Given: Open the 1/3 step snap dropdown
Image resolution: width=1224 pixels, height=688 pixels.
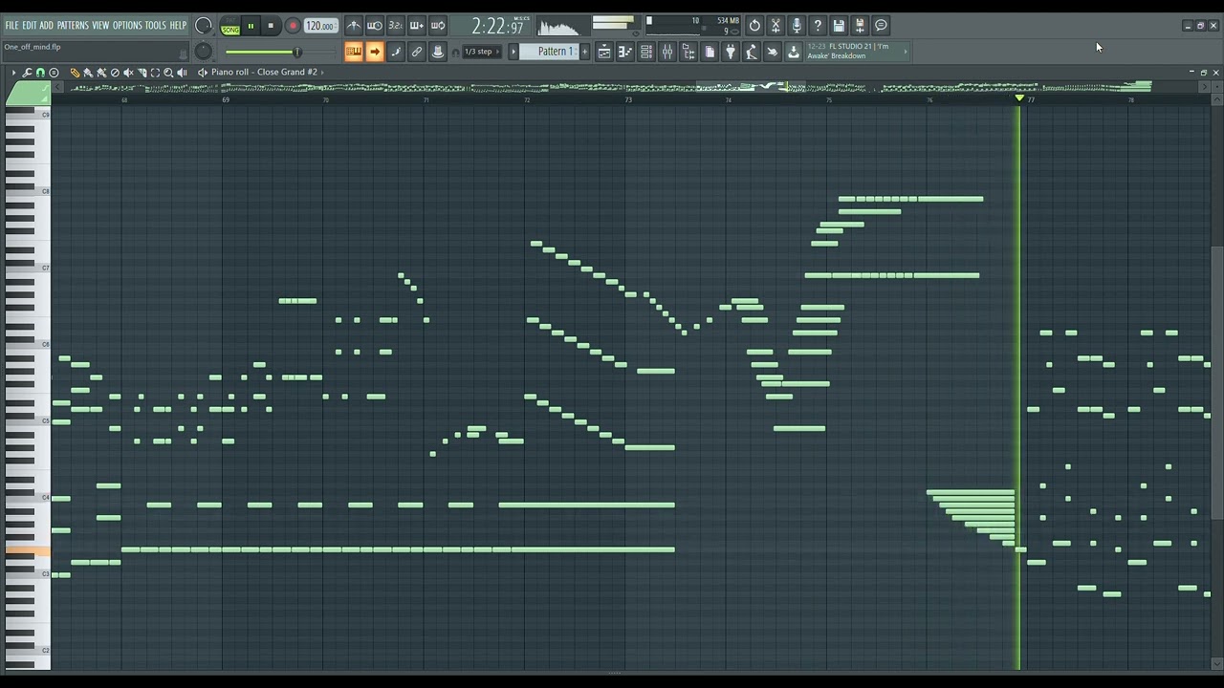Looking at the screenshot, I should click(x=481, y=52).
